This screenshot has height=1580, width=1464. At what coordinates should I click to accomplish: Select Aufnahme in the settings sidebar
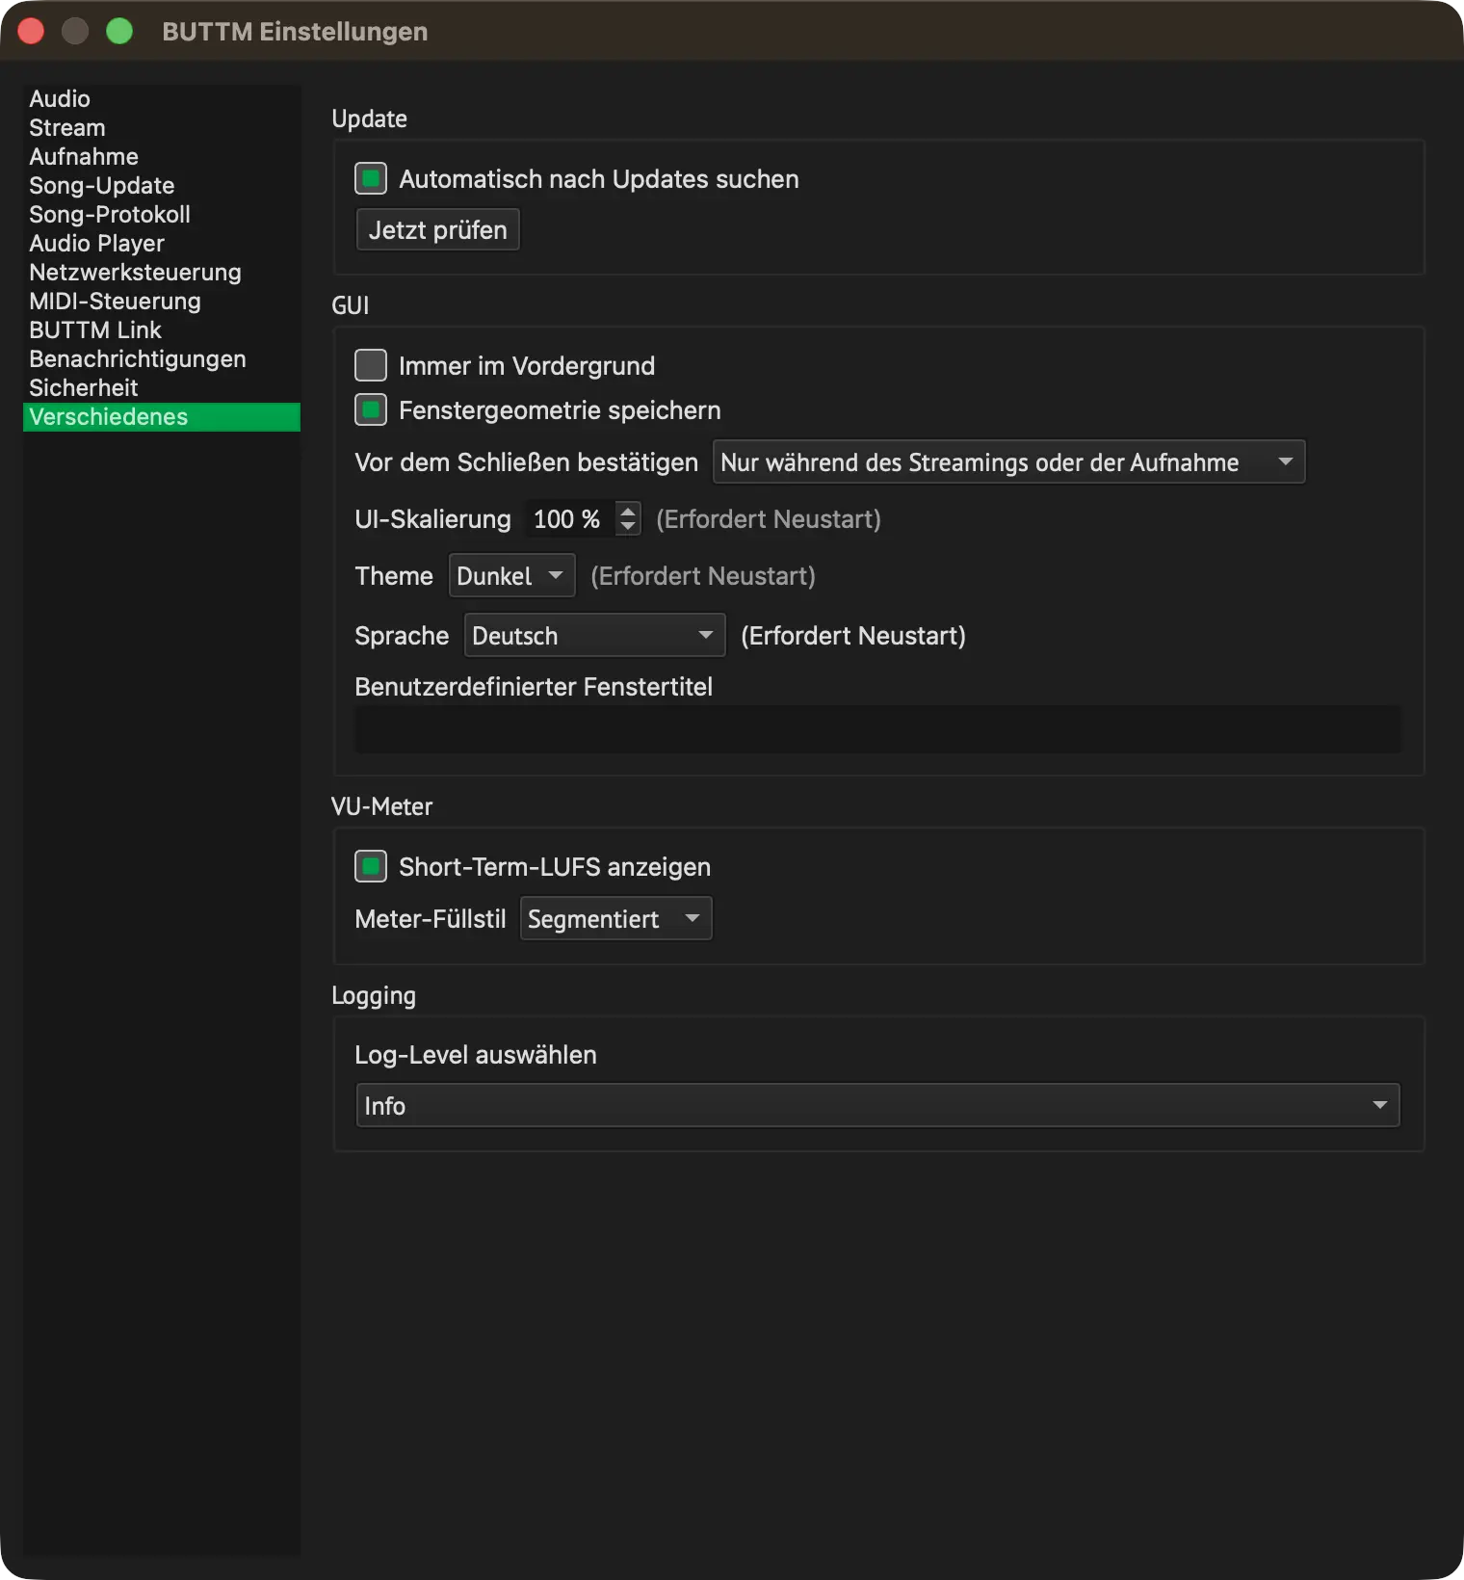point(162,157)
